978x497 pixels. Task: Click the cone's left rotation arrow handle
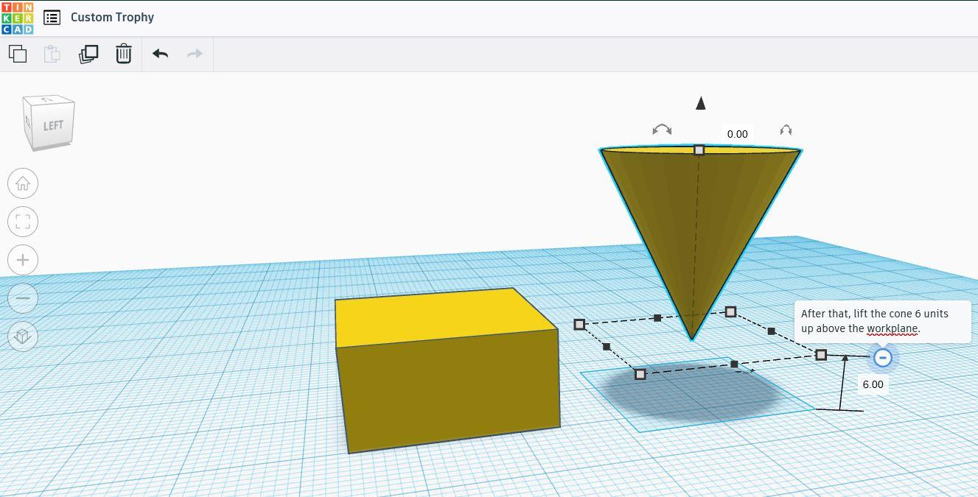click(661, 130)
